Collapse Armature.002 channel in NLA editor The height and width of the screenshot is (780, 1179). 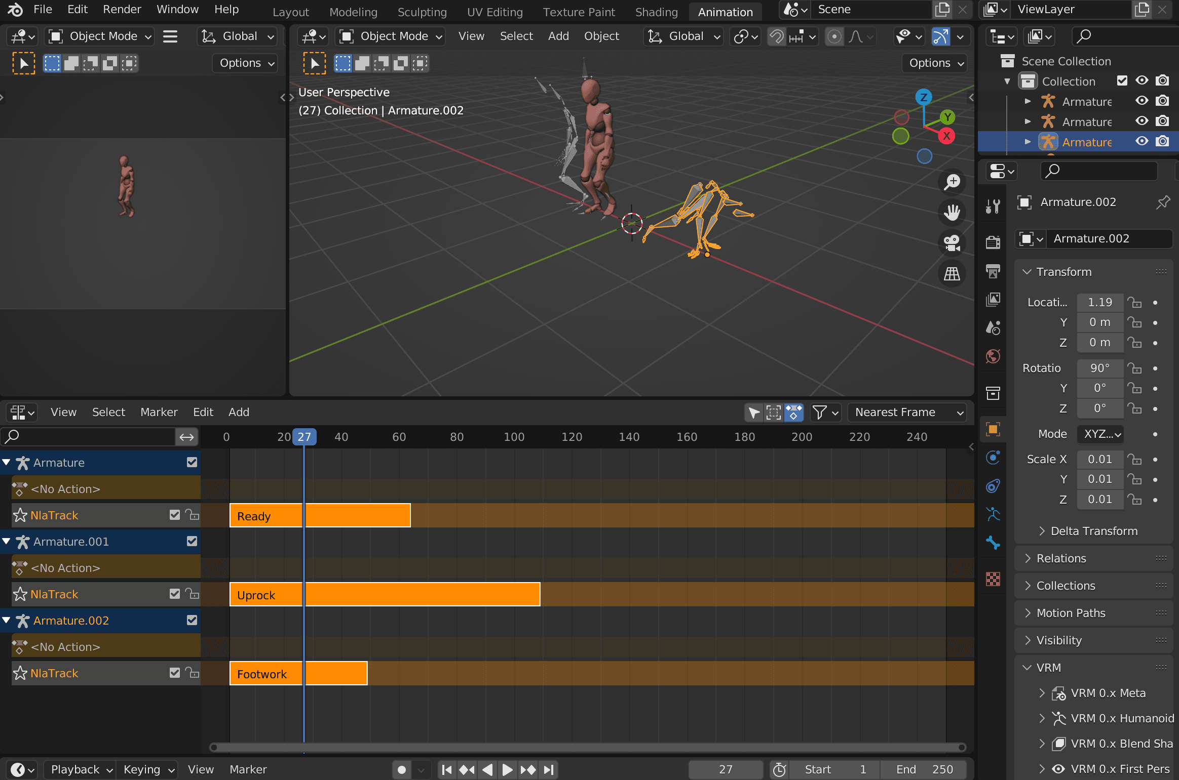pyautogui.click(x=7, y=620)
